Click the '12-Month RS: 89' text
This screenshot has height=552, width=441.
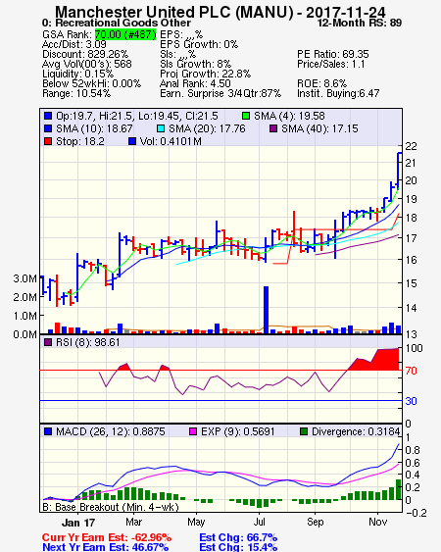tap(360, 23)
